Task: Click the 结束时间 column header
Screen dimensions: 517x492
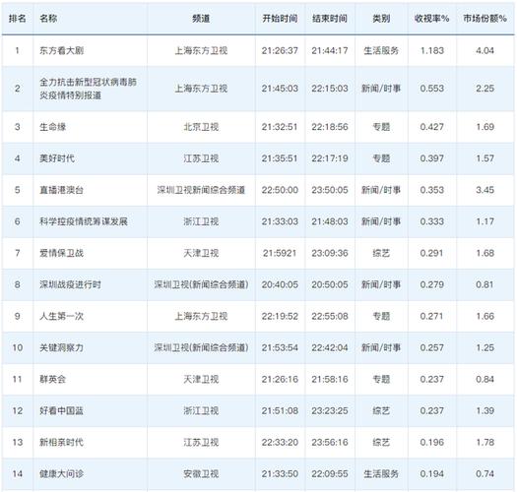Action: click(x=330, y=19)
